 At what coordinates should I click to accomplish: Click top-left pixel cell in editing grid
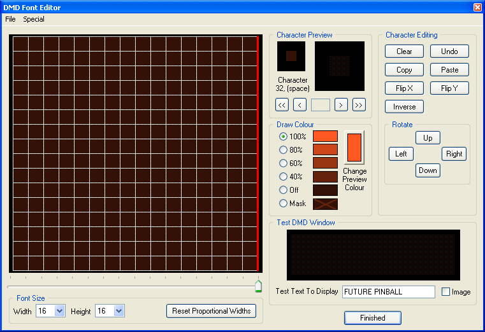click(x=20, y=43)
